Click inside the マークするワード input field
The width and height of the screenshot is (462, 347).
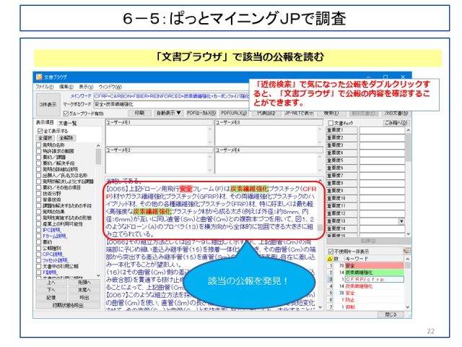point(172,104)
